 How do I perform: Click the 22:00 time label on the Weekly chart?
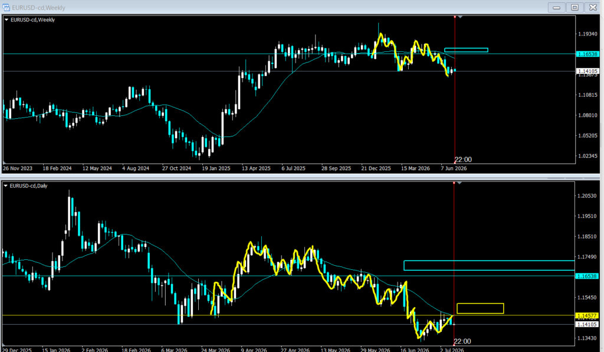463,159
